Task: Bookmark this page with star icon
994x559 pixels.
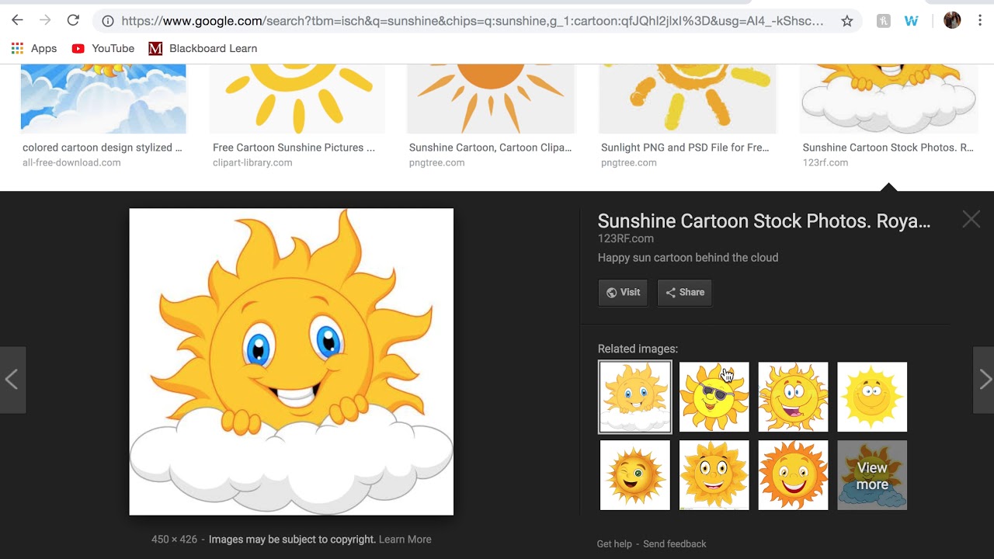Action: click(846, 21)
